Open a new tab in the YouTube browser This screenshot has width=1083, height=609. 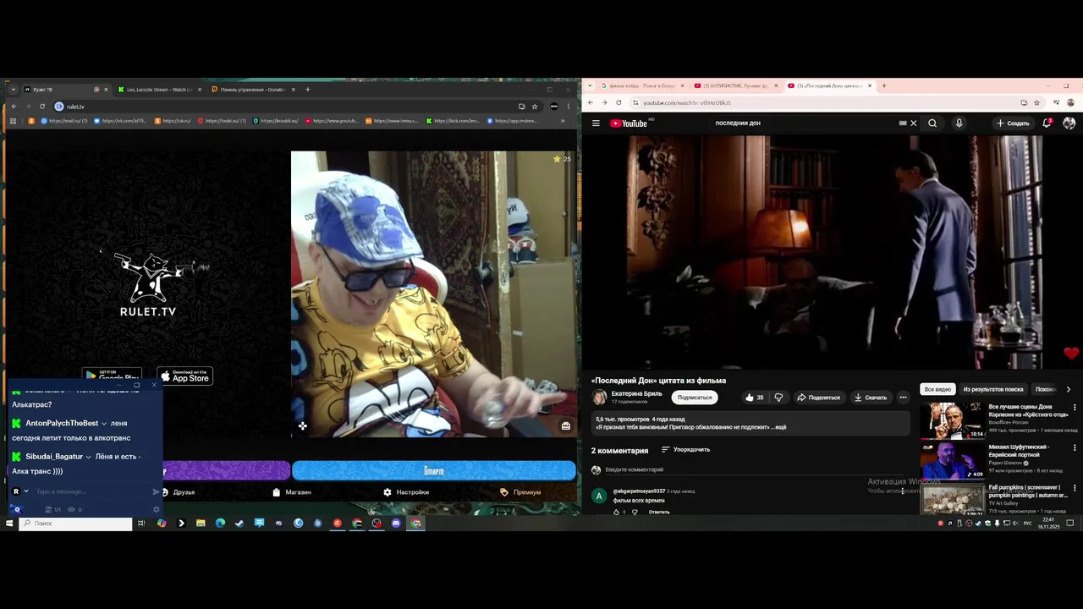(x=884, y=85)
